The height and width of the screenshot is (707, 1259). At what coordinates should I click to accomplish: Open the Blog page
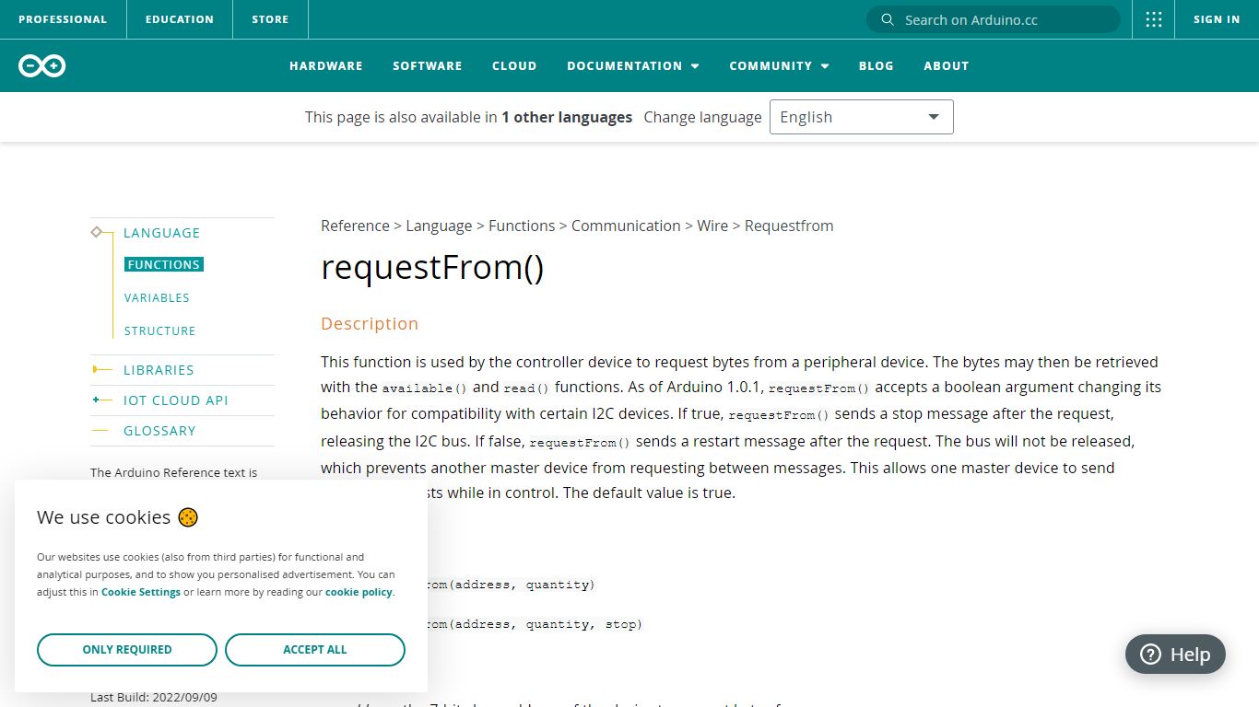click(x=877, y=65)
